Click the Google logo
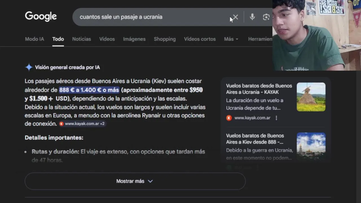 coord(41,17)
